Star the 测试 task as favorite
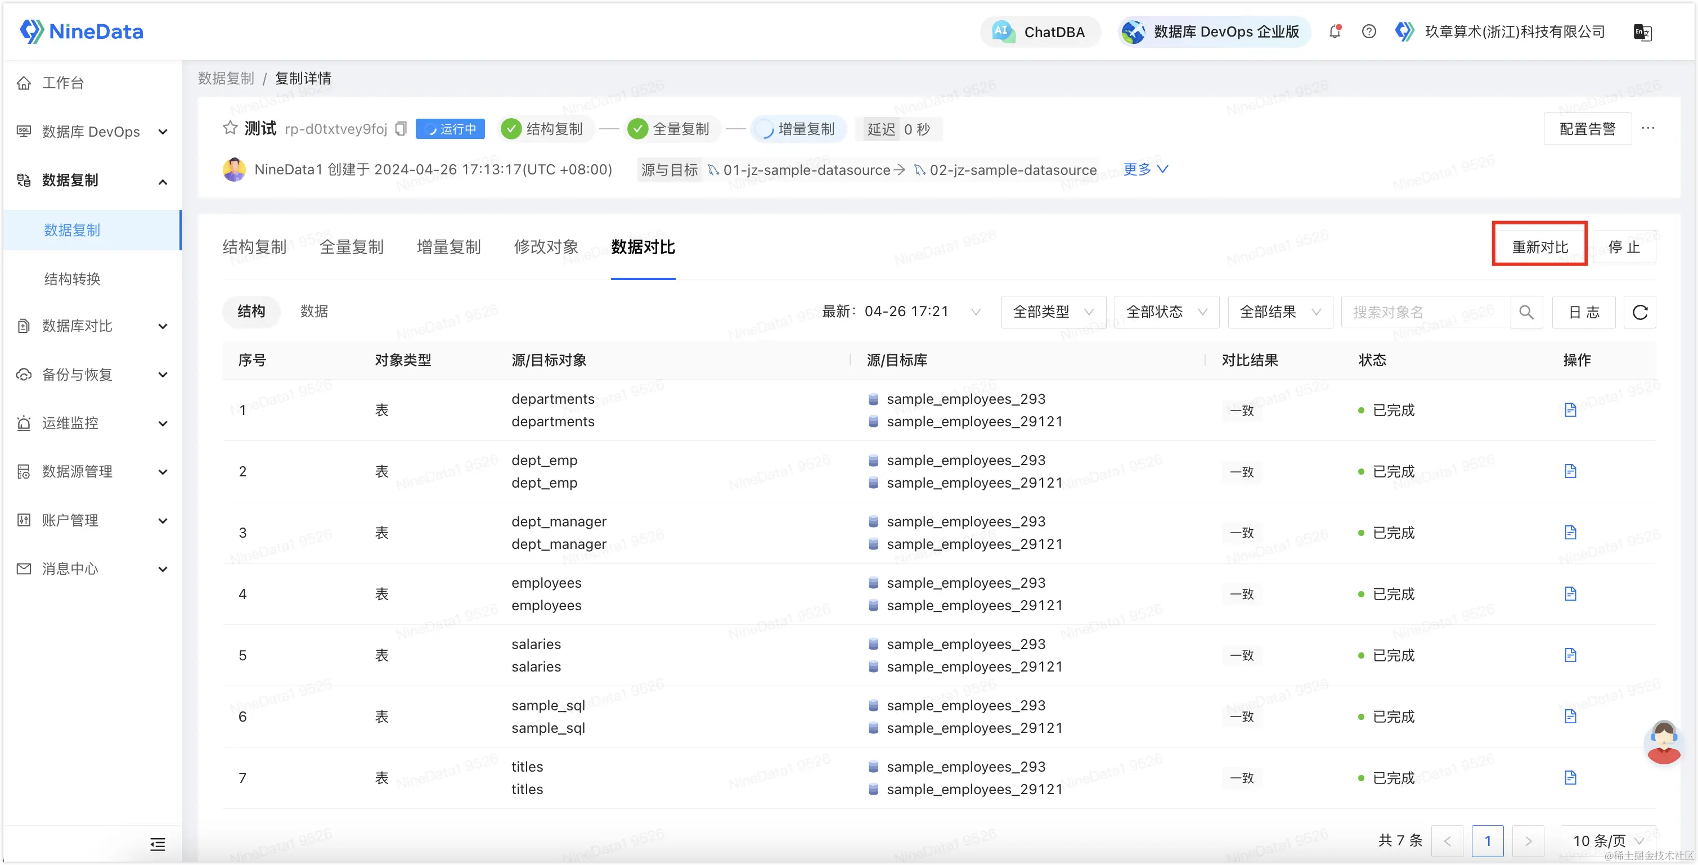Viewport: 1698px width, 865px height. pos(230,128)
